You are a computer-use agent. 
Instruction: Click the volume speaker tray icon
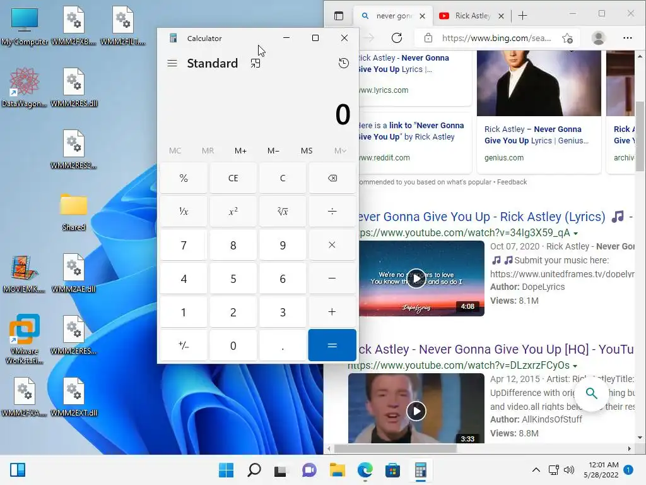click(568, 470)
